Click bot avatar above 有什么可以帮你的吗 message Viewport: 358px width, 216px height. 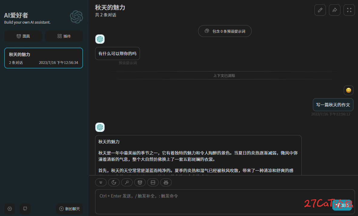pos(100,39)
